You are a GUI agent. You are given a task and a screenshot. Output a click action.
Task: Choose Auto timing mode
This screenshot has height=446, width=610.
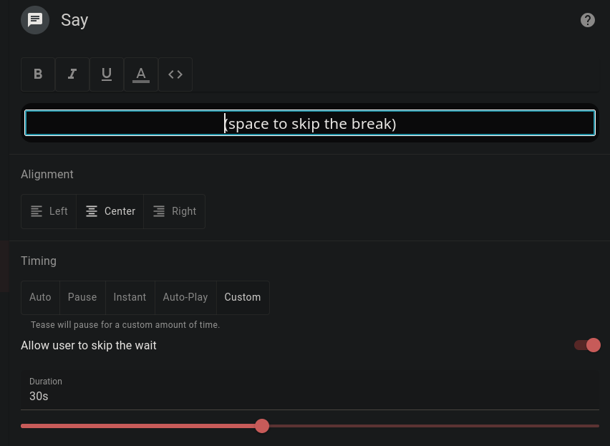(x=41, y=298)
